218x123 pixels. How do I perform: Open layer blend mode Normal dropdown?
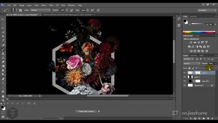pyautogui.click(x=192, y=64)
